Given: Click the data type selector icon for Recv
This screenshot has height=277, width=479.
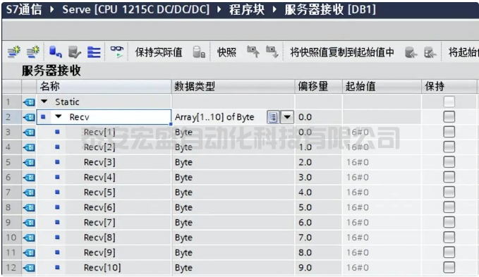Looking at the screenshot, I should 273,117.
